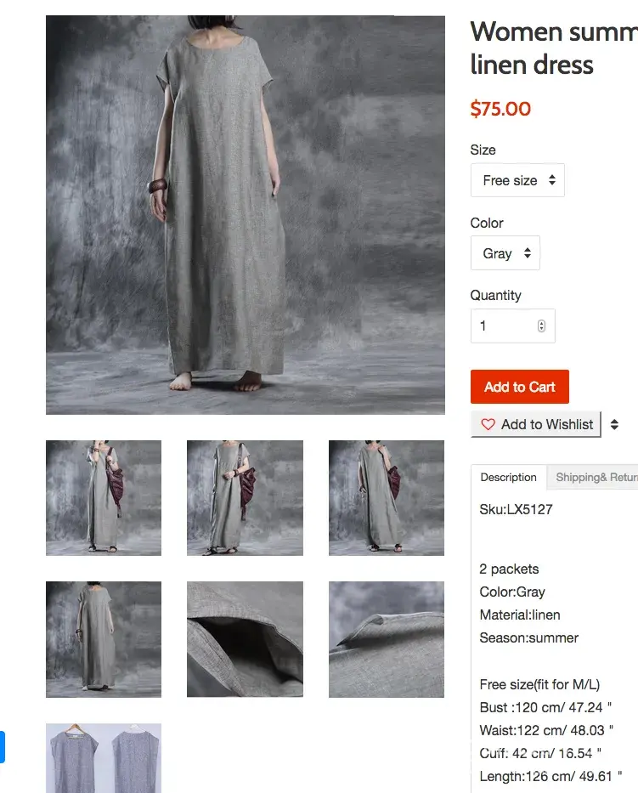Click the main product image of gray dress

[246, 215]
